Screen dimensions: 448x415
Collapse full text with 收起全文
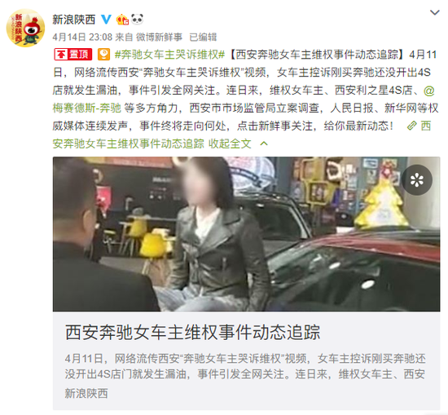230,143
